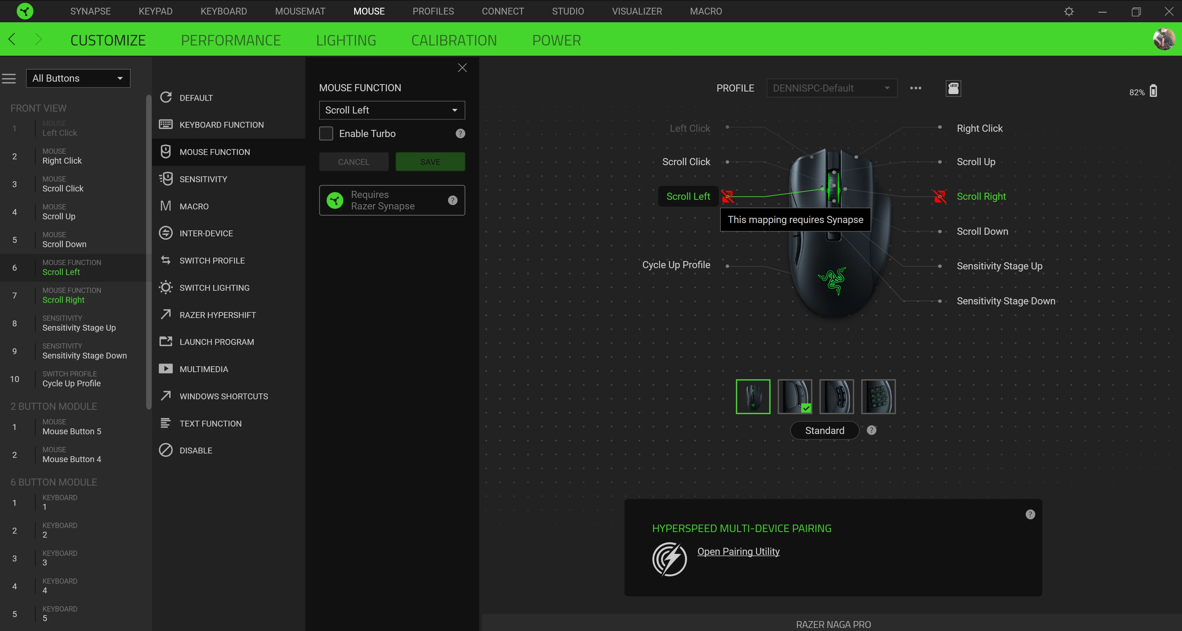The image size is (1182, 631).
Task: Select the Keyboard Function mapping option
Action: pos(222,124)
